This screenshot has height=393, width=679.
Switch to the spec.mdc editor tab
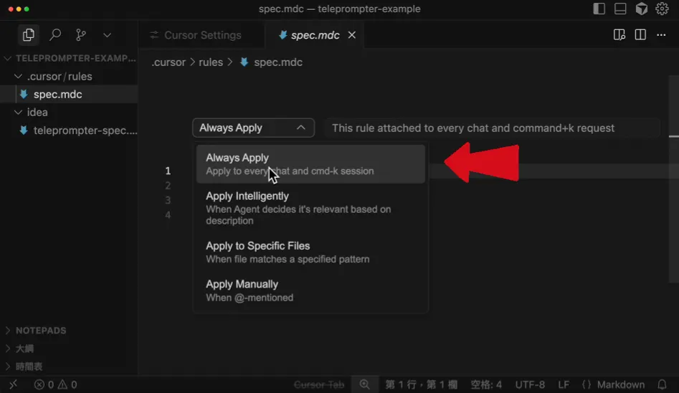coord(315,35)
